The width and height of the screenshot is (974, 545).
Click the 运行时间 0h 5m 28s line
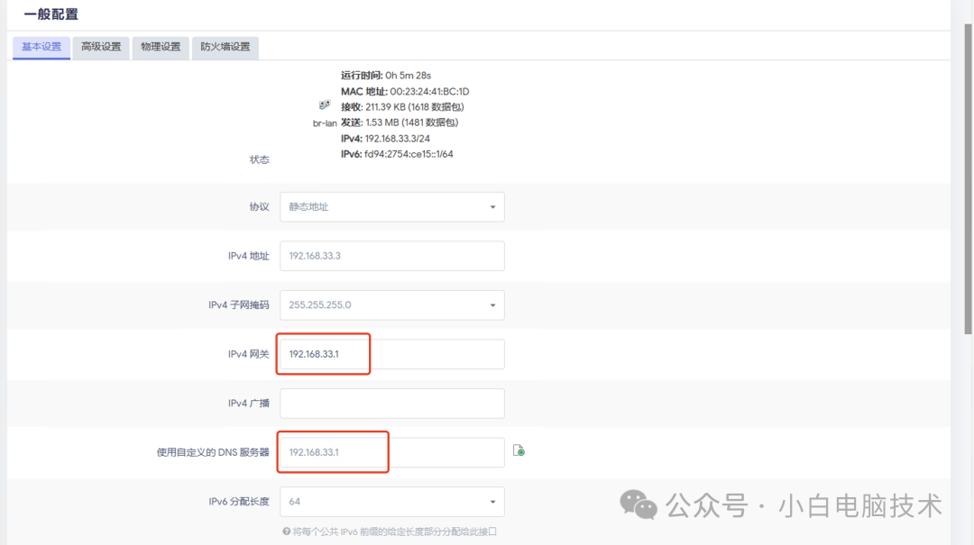(386, 75)
